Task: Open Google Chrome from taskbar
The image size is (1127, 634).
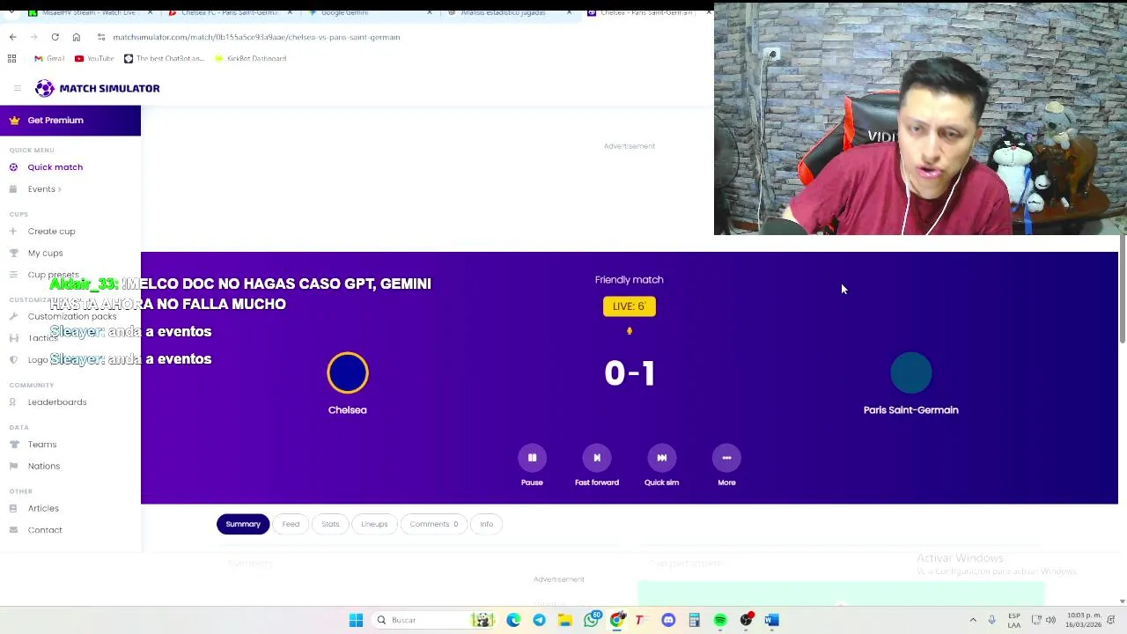Action: click(616, 620)
